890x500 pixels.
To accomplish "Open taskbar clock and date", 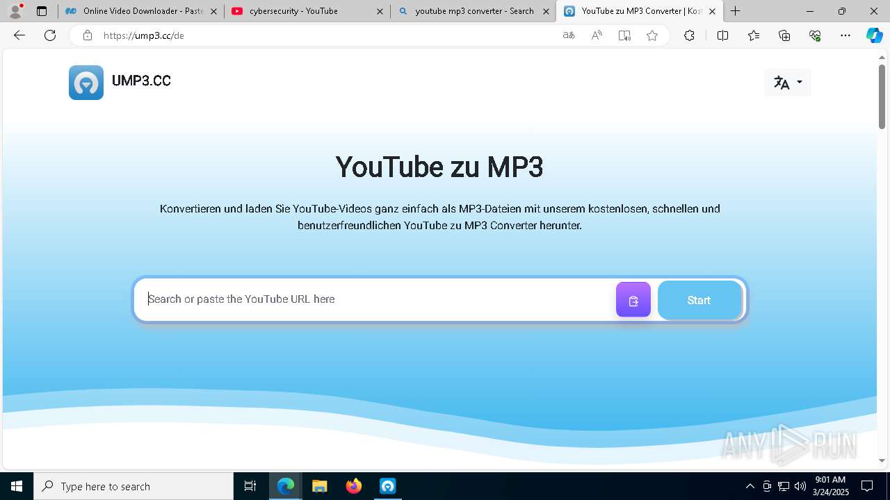I will coord(830,486).
